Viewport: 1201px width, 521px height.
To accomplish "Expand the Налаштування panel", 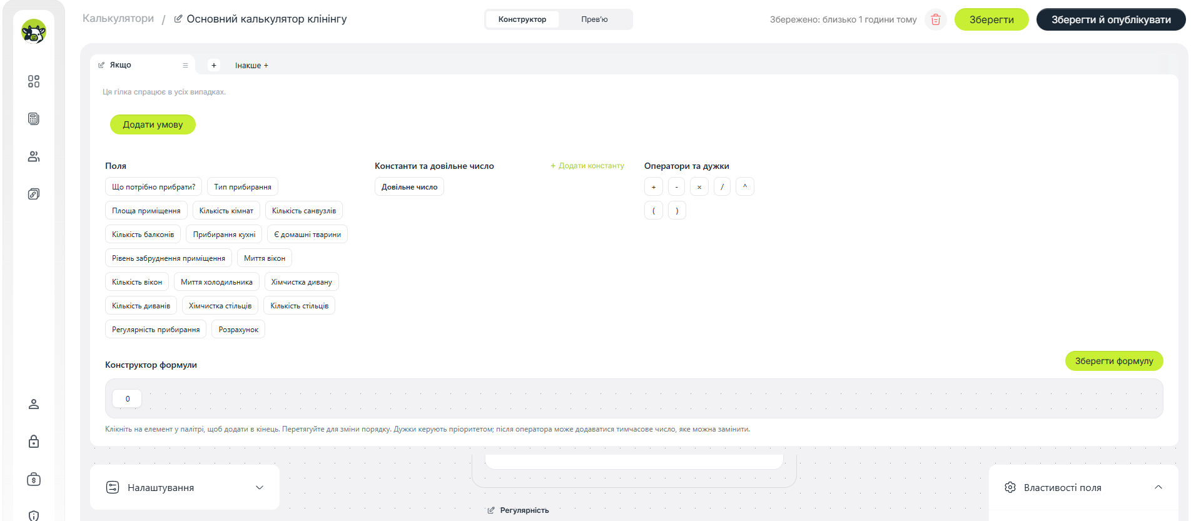I will (x=185, y=487).
